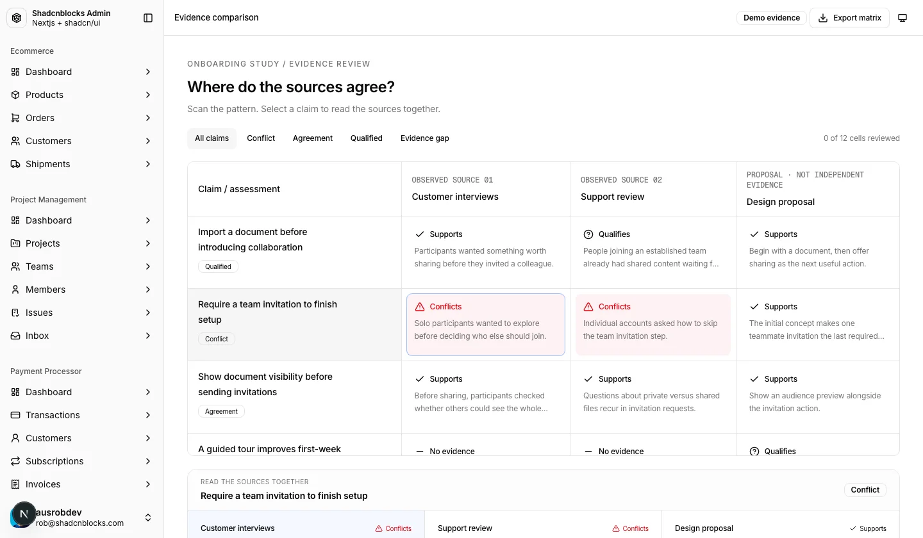Expand the Products submenu chevron
Image resolution: width=923 pixels, height=538 pixels.
[148, 95]
